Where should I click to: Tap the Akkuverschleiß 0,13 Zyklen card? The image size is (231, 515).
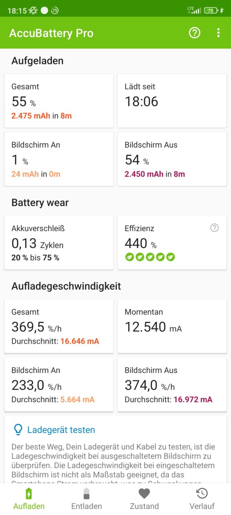(59, 243)
